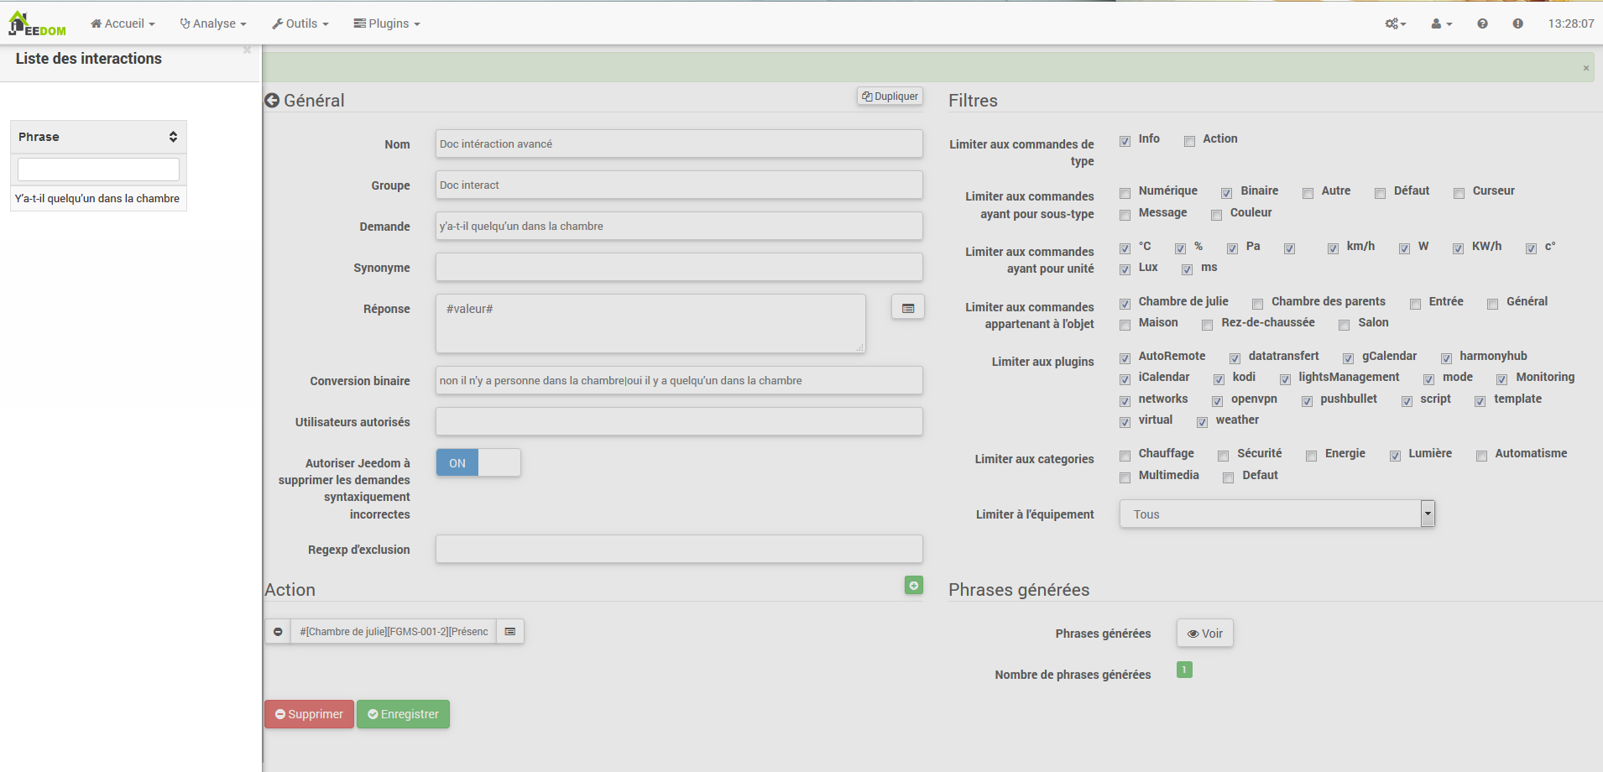1603x772 pixels.
Task: Uncheck the Chambre de julie checkbox
Action: [1125, 304]
